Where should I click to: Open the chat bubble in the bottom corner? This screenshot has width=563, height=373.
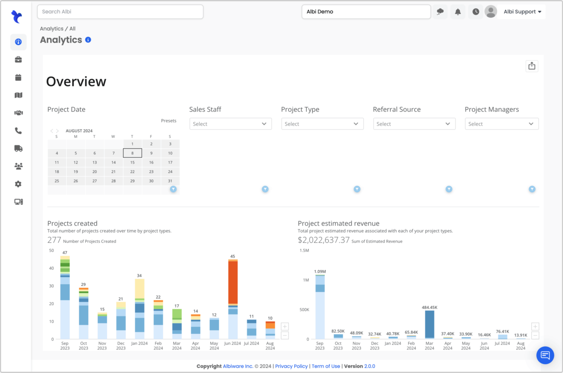click(x=545, y=355)
